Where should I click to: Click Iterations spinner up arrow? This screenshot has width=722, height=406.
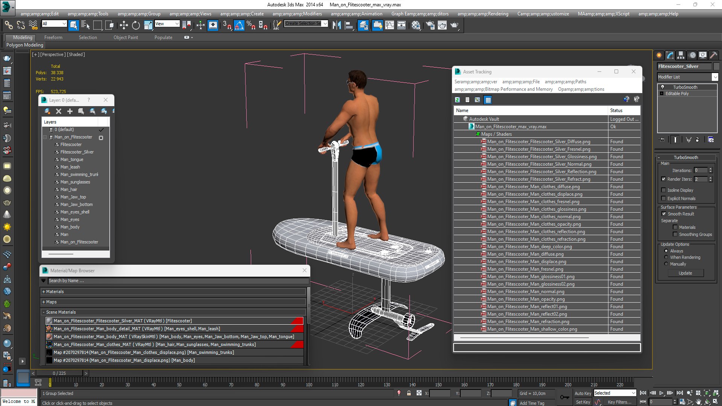[710, 169]
